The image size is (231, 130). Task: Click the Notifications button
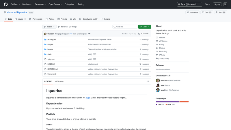[x=192, y=12]
